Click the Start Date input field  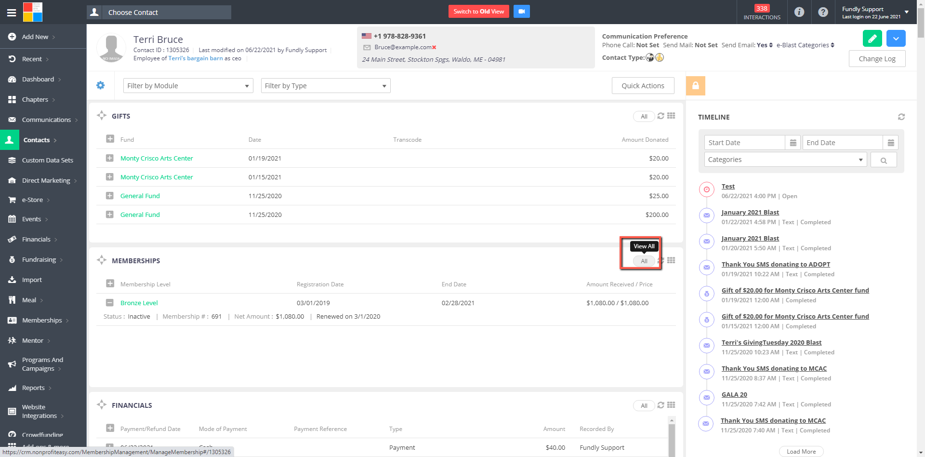tap(744, 143)
